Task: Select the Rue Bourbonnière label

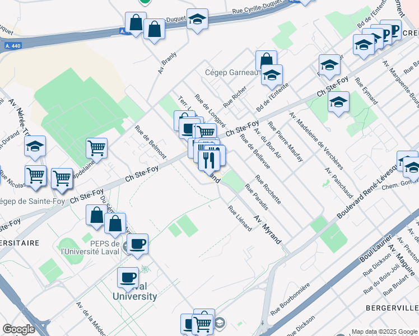Action: pos(290,299)
